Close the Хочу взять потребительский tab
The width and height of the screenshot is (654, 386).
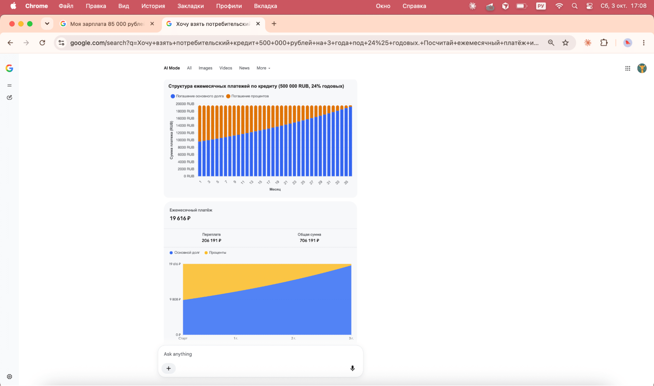point(258,24)
